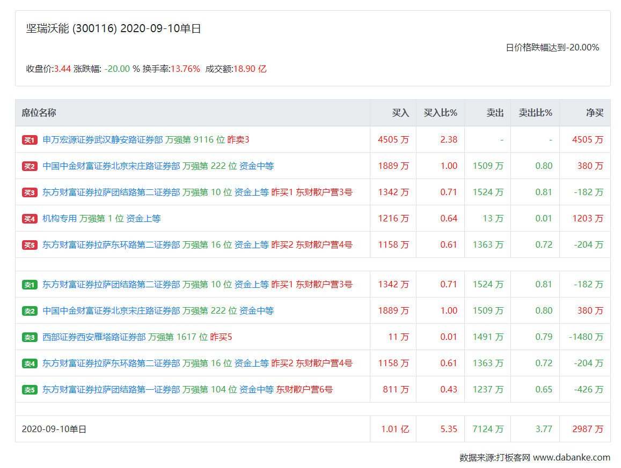Click the 卖出比% column header
This screenshot has width=621, height=468.
(536, 113)
